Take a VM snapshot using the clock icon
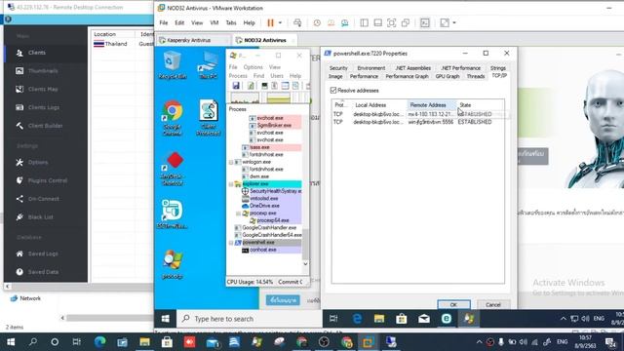Image resolution: width=624 pixels, height=351 pixels. [x=317, y=23]
